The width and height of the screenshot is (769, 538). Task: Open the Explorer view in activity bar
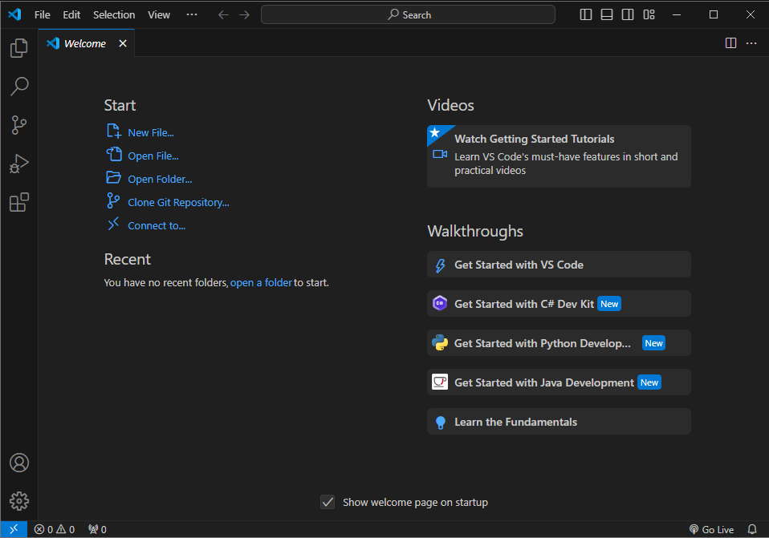(18, 47)
